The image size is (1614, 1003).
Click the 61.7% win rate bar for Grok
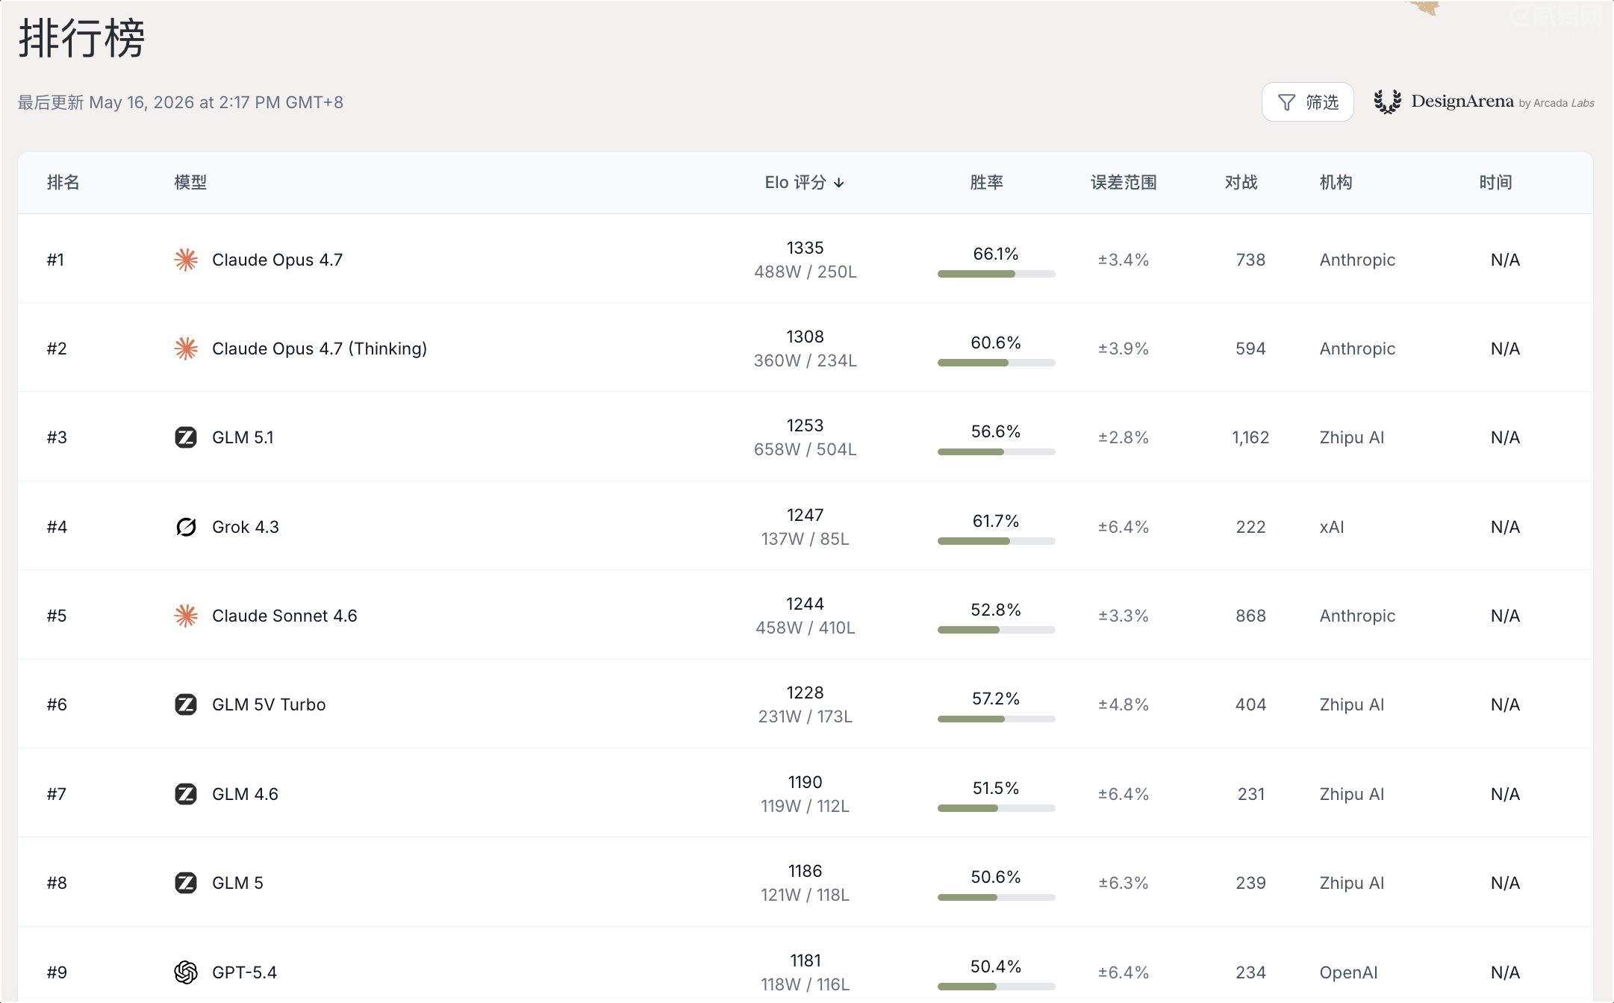point(997,541)
